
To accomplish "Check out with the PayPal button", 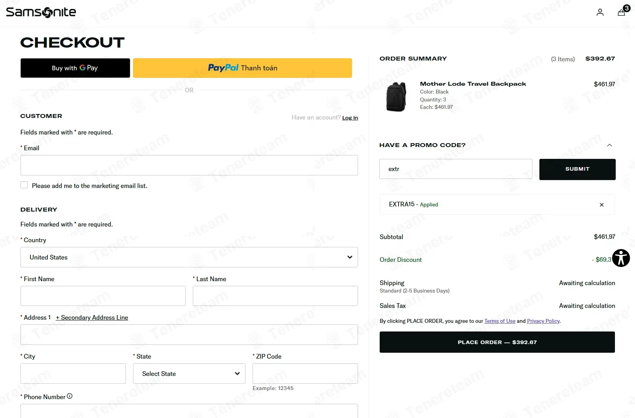I will (242, 68).
